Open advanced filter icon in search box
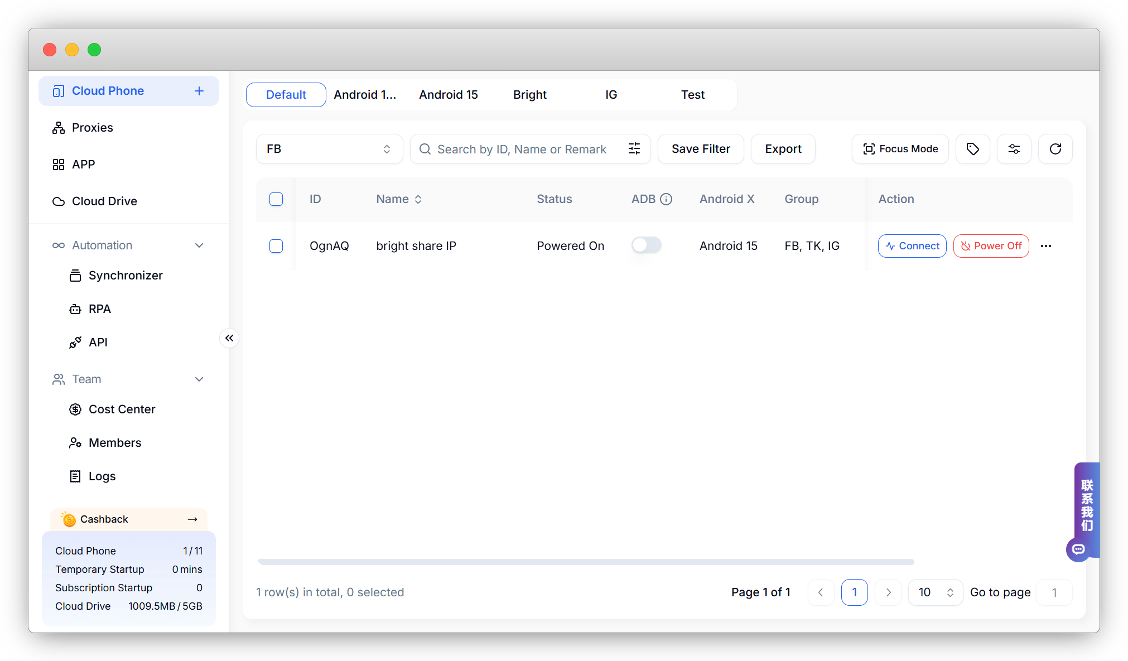Screen dimensions: 1128x661 634,149
